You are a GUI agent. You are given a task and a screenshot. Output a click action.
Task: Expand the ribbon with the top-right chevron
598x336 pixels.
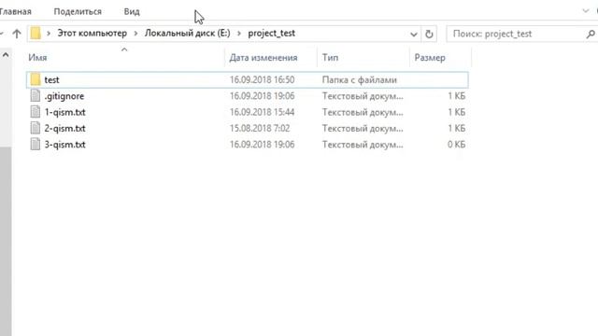click(x=586, y=11)
